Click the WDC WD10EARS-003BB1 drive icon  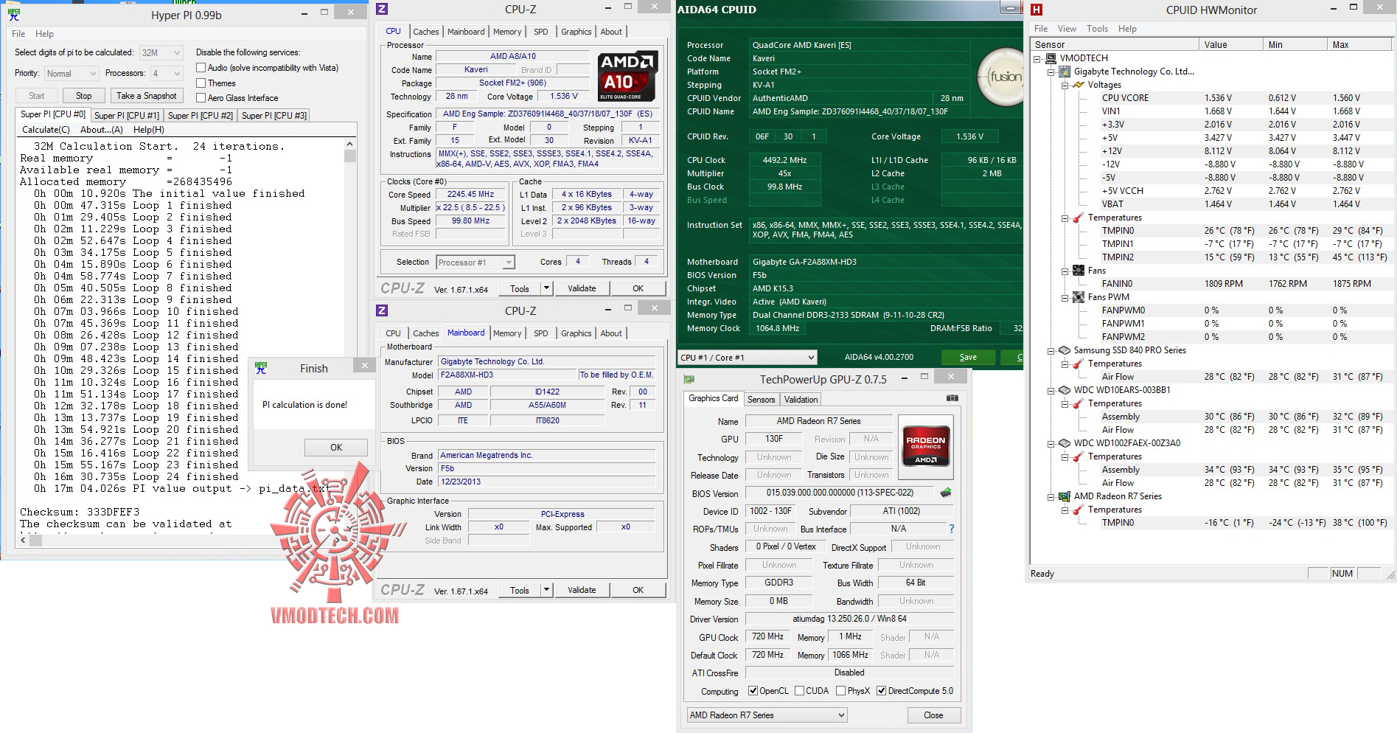1065,390
